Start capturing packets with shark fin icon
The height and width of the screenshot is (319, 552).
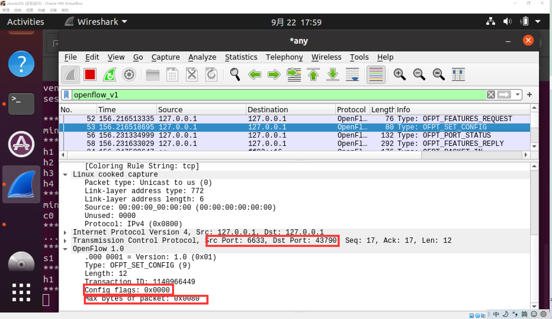70,75
